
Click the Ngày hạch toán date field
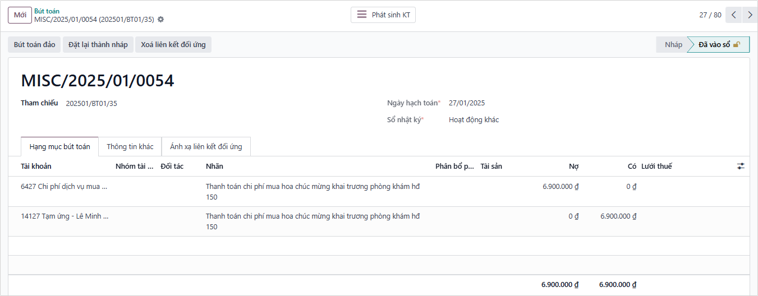click(467, 103)
